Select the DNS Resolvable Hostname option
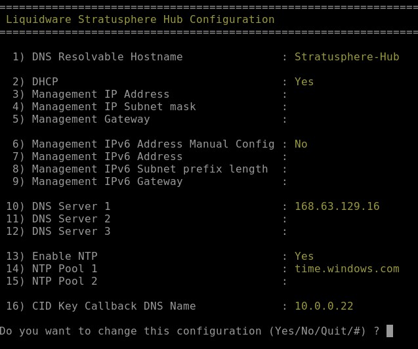418x349 pixels. click(98, 57)
